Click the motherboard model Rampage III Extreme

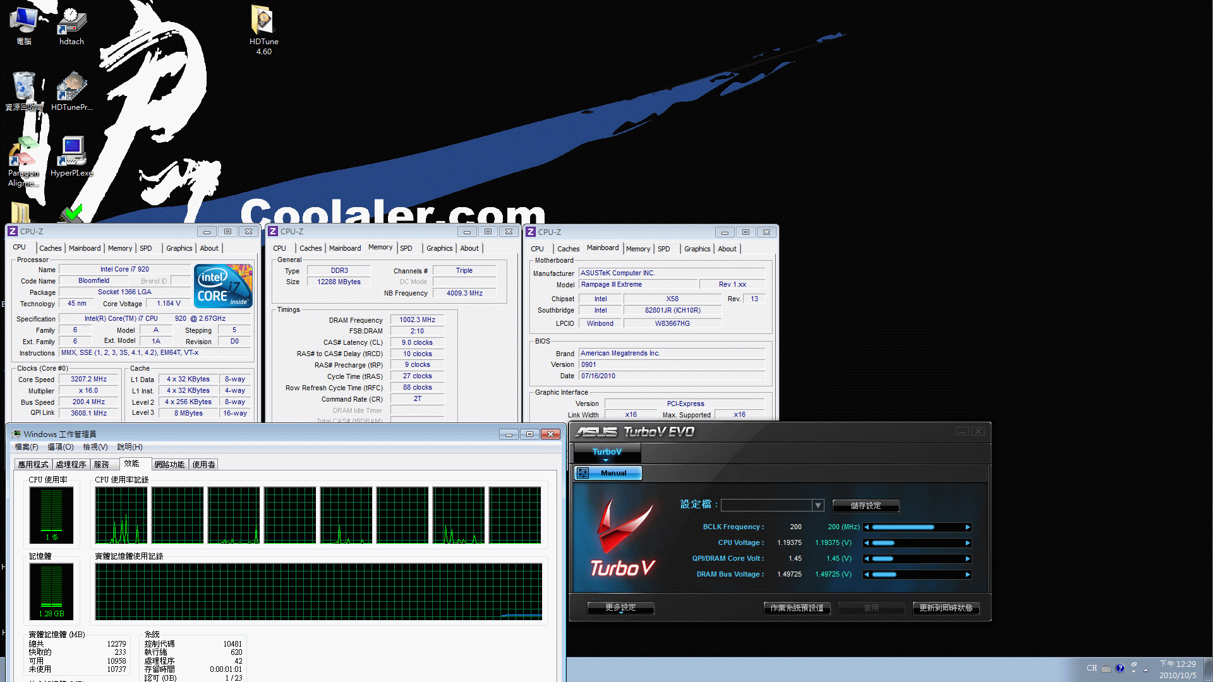638,285
